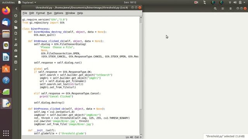Click '"threshold.py" selected' status in Files
This screenshot has height=139, width=248.
tap(225, 136)
